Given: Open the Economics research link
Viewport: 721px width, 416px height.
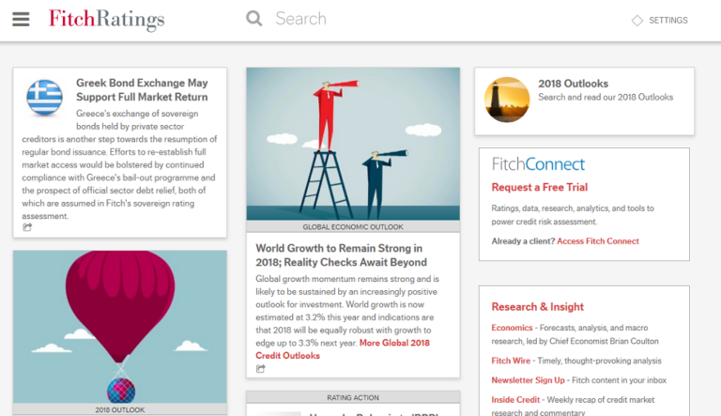Looking at the screenshot, I should click(512, 328).
